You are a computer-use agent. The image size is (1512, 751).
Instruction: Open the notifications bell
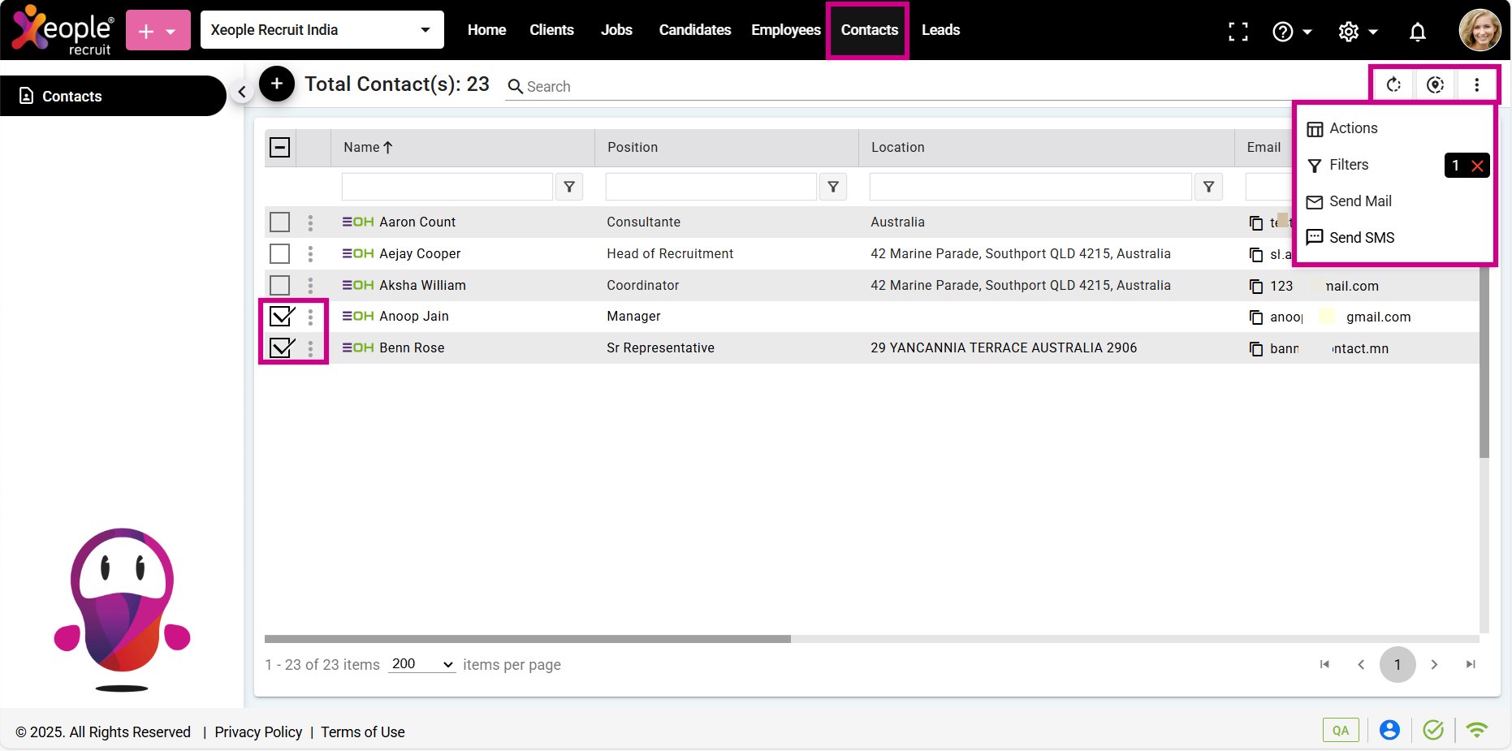pos(1417,32)
